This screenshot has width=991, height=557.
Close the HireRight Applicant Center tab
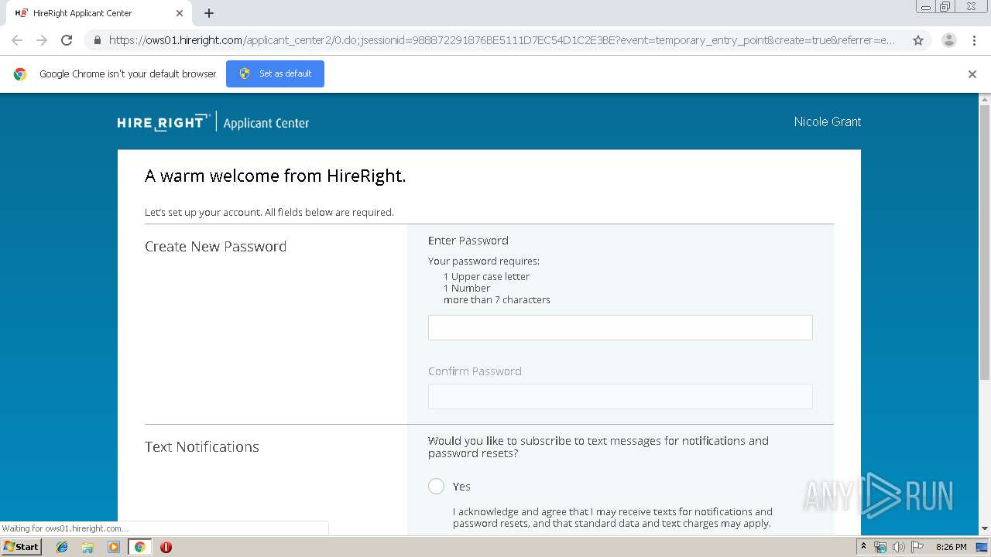[179, 13]
